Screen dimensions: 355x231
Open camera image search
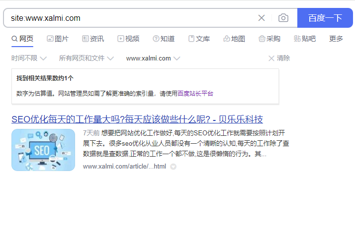pyautogui.click(x=283, y=18)
